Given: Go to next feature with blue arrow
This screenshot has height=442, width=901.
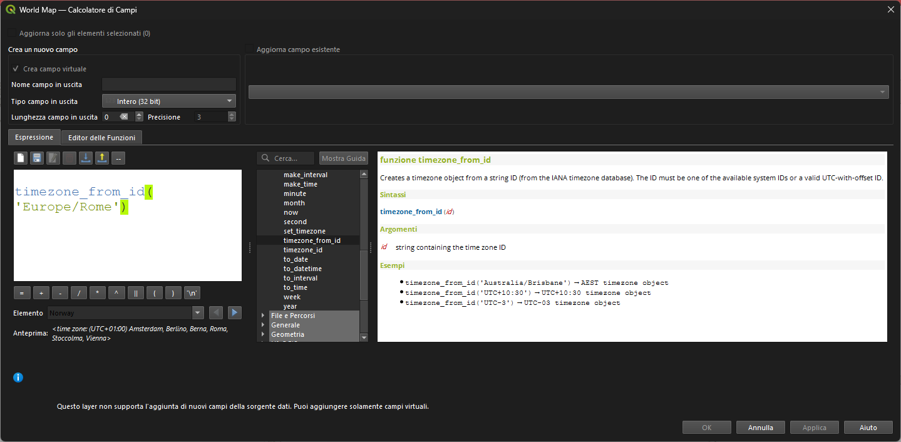Looking at the screenshot, I should (x=235, y=312).
